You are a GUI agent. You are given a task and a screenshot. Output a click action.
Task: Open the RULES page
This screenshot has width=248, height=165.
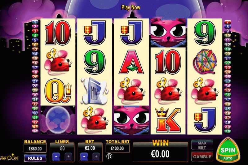coord(35,158)
